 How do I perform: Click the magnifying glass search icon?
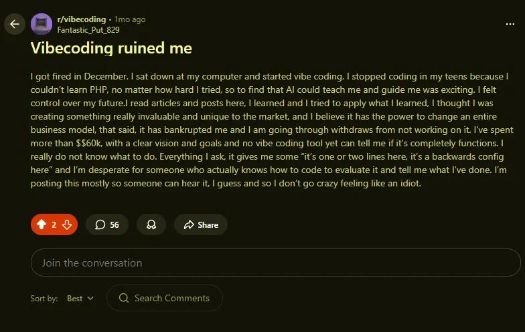click(x=124, y=298)
